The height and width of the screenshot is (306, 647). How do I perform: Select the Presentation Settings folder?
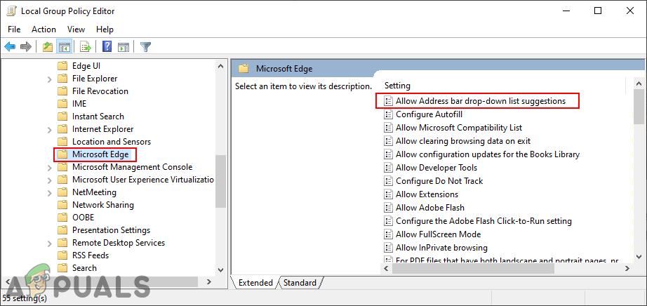point(111,230)
